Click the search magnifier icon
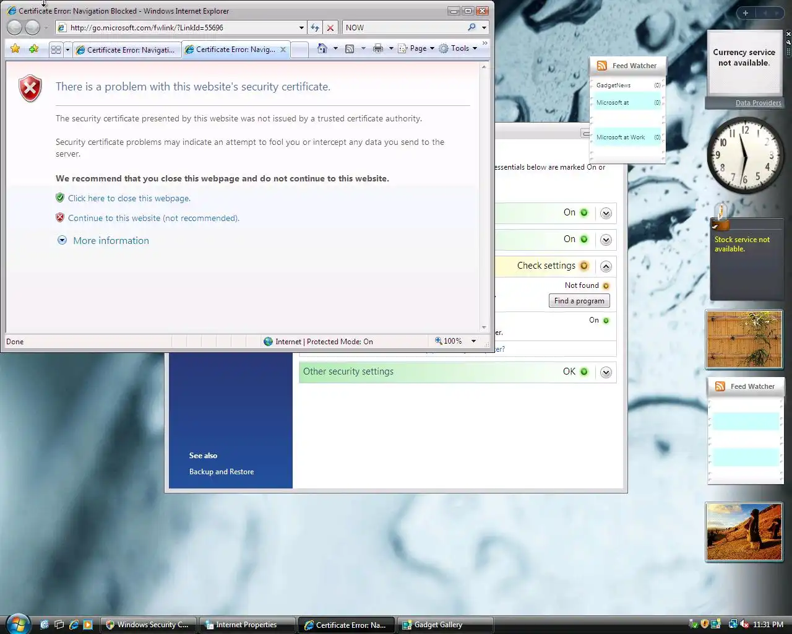Image resolution: width=792 pixels, height=634 pixels. point(471,27)
